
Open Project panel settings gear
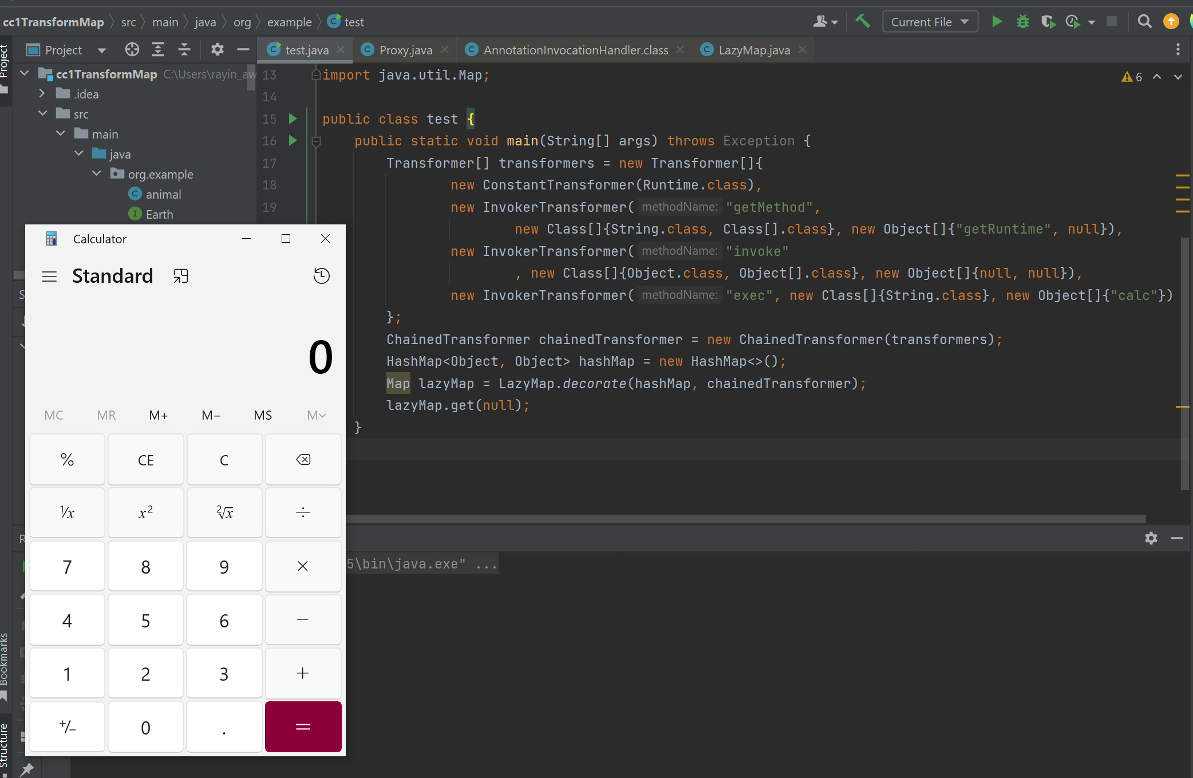click(217, 50)
